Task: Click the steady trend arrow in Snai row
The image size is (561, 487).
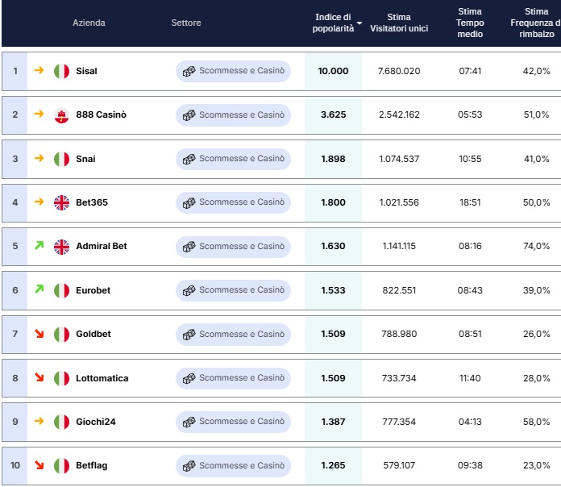Action: 39,158
